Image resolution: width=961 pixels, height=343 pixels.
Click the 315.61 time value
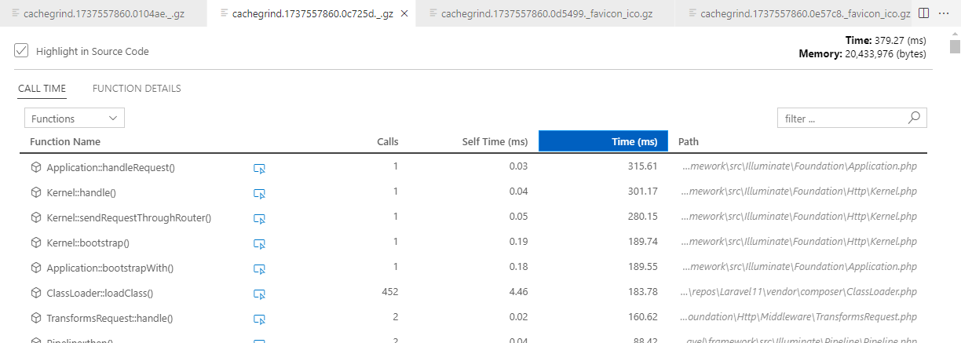[643, 166]
